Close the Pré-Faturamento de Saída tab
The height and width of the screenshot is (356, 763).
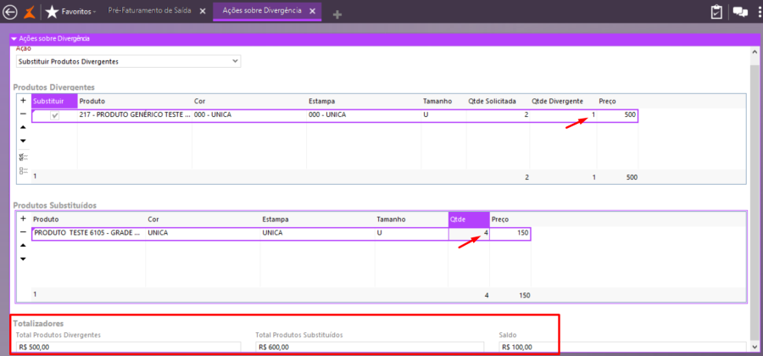point(203,11)
